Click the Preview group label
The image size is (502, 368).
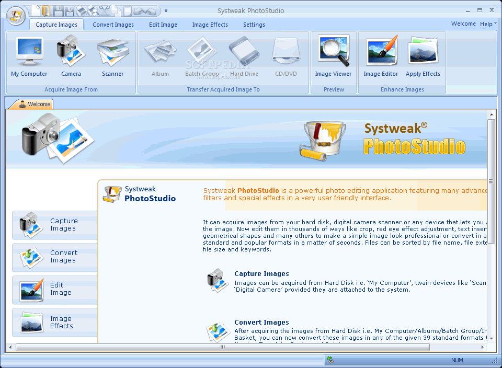click(334, 89)
